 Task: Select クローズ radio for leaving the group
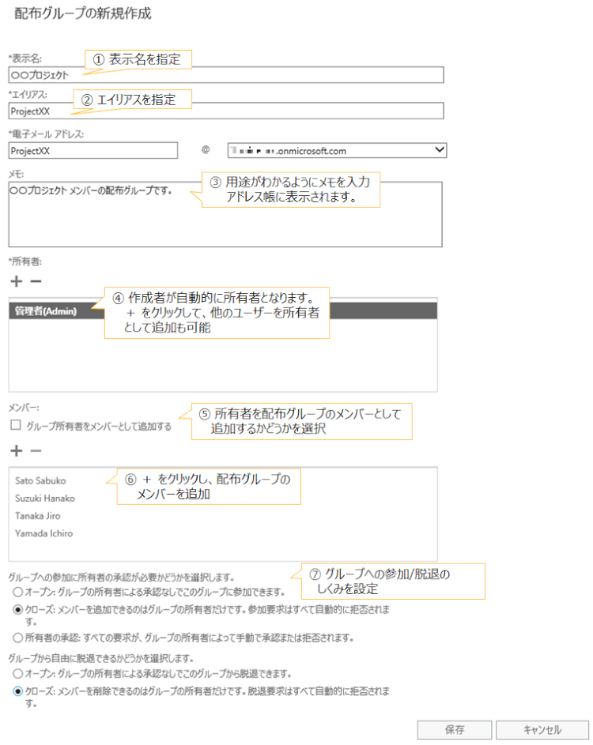click(18, 691)
